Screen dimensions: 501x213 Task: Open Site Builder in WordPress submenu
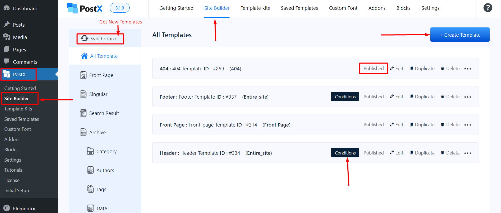(x=17, y=98)
